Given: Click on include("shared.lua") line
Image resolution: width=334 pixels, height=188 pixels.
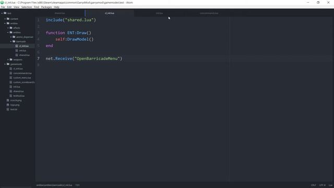Looking at the screenshot, I should 71,20.
